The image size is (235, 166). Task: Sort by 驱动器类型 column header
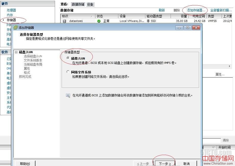[158, 16]
